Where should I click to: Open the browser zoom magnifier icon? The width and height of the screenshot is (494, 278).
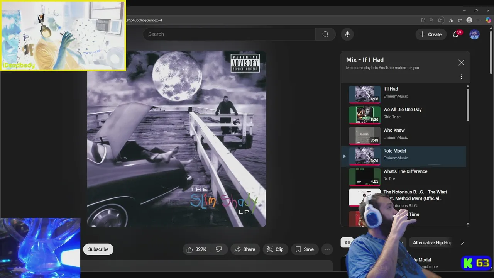click(x=431, y=20)
